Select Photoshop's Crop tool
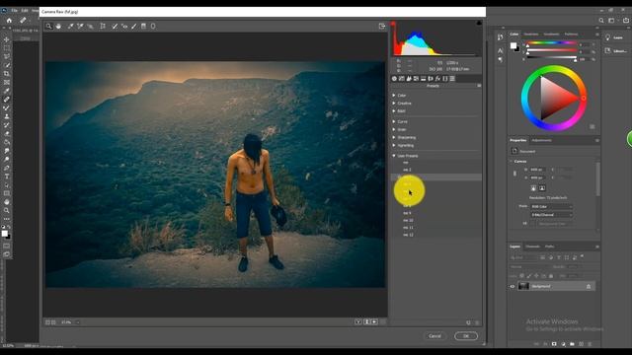Image resolution: width=632 pixels, height=355 pixels. click(x=7, y=74)
